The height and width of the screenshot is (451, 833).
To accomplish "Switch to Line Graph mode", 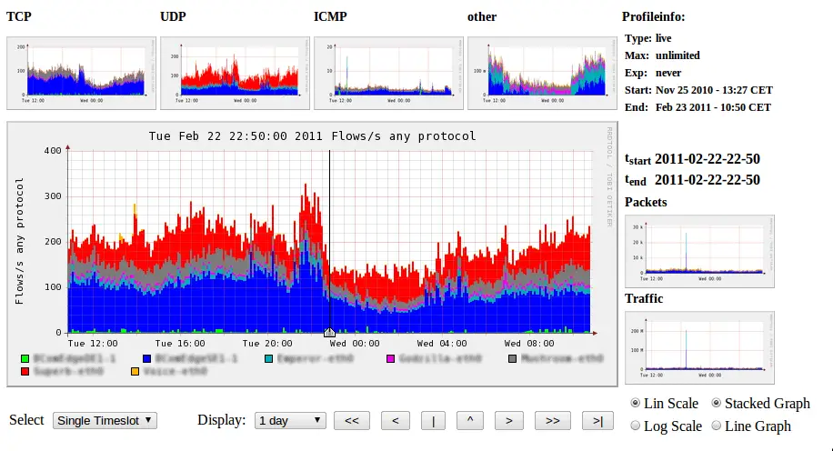I will (716, 426).
